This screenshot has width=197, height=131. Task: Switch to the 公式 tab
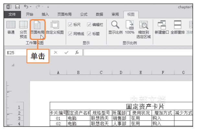pyautogui.click(x=84, y=14)
